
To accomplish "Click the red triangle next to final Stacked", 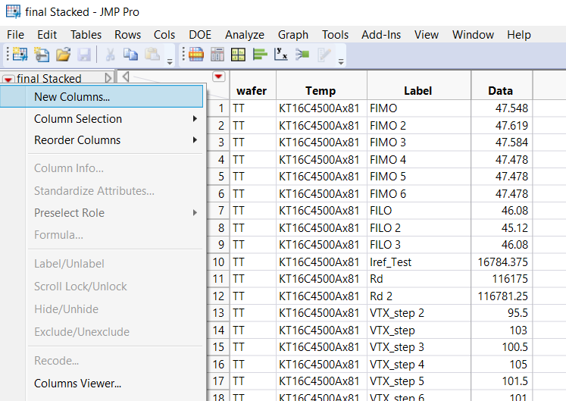I will pos(8,79).
